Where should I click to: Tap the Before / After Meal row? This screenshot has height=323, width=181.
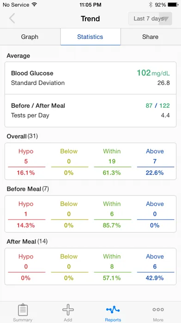tap(90, 110)
